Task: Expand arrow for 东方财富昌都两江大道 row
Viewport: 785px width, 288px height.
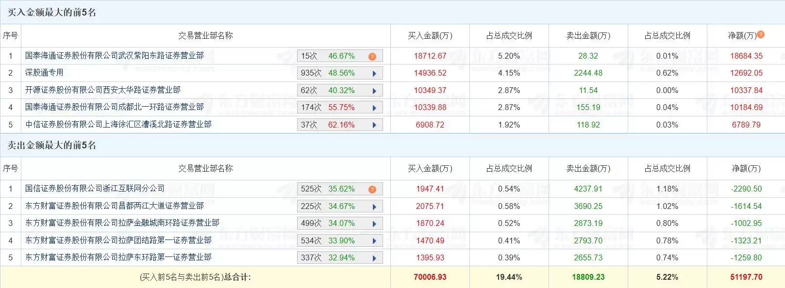Action: [x=374, y=207]
